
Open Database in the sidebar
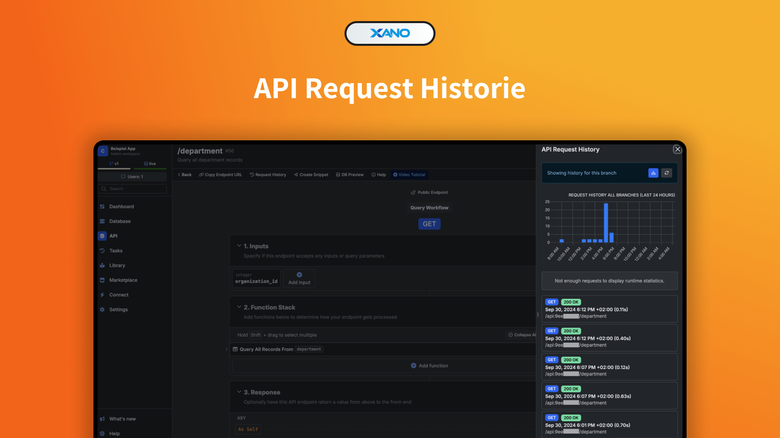click(x=120, y=221)
